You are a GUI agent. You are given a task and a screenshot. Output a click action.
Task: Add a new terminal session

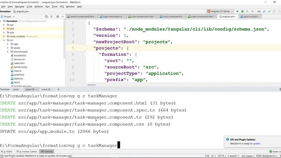tap(58, 89)
